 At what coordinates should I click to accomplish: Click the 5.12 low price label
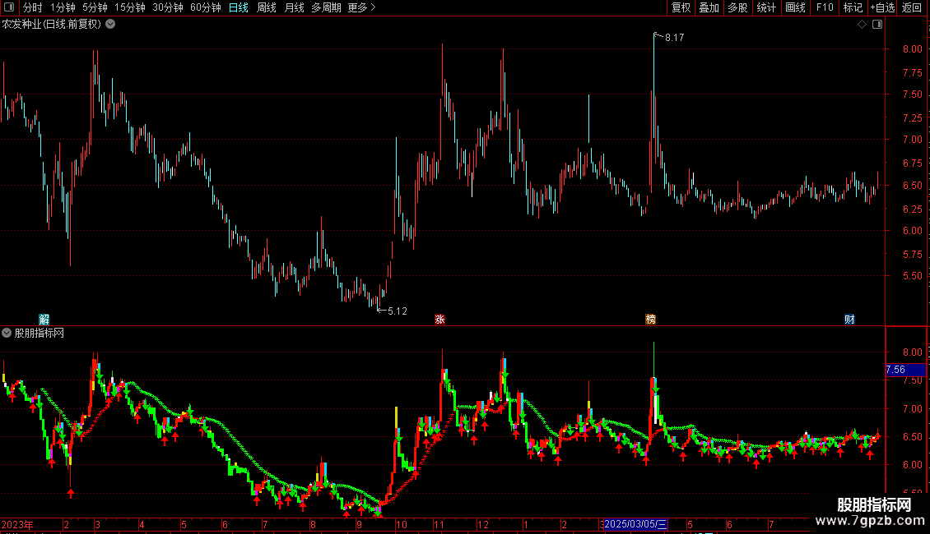(x=398, y=311)
